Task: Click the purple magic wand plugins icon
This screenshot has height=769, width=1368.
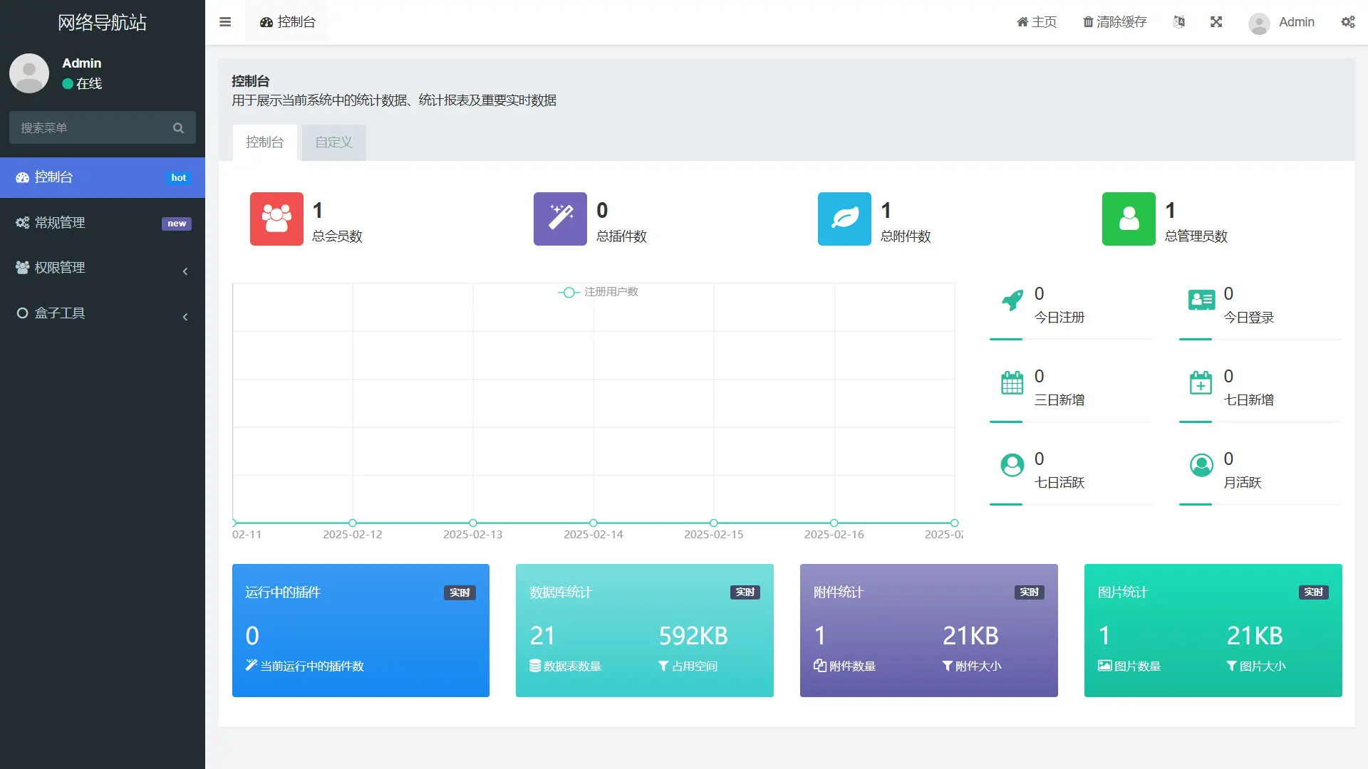Action: [560, 219]
